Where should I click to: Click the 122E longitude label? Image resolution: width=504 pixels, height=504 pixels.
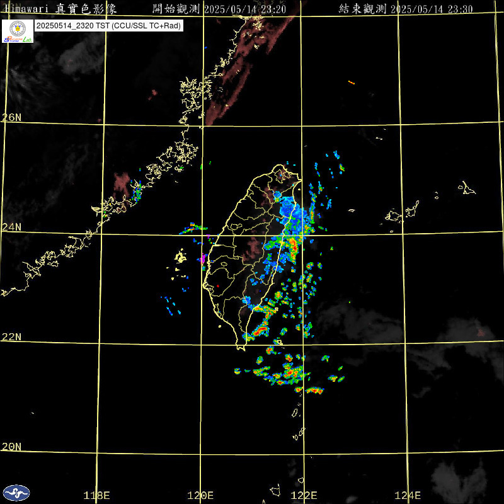tap(304, 495)
